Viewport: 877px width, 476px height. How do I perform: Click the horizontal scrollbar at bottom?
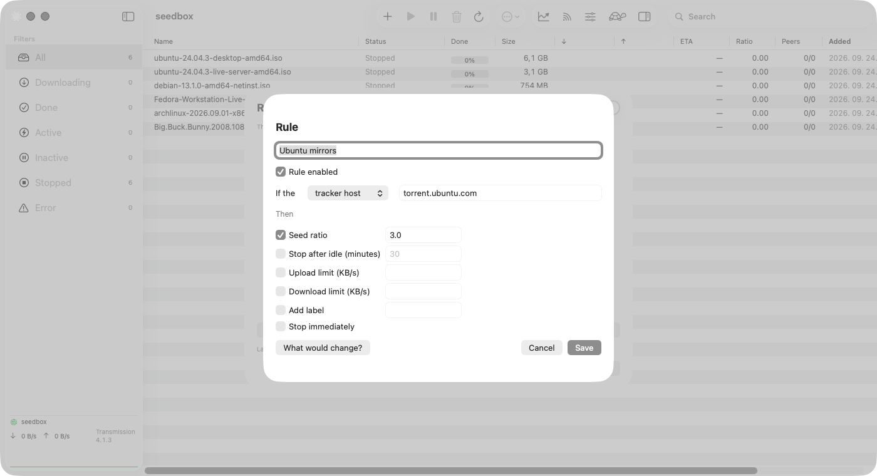451,470
